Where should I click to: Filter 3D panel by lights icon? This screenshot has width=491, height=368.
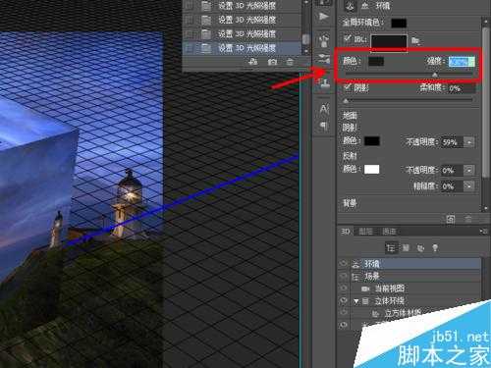coord(435,248)
